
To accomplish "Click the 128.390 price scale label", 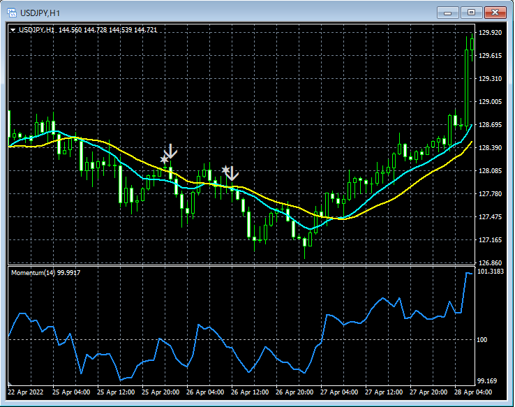I will click(490, 148).
